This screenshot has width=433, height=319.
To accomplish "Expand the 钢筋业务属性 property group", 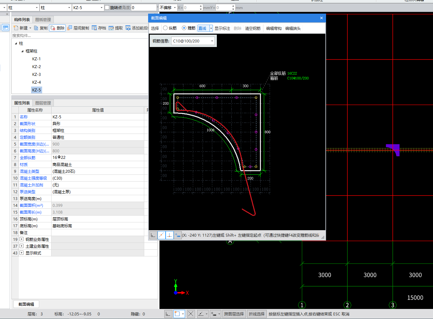I will [x=22, y=239].
